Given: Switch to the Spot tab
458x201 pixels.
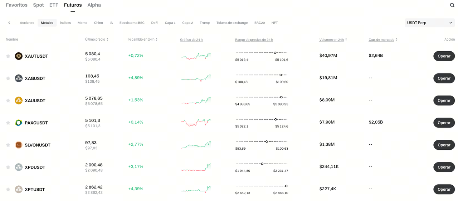Looking at the screenshot, I should click(x=38, y=5).
